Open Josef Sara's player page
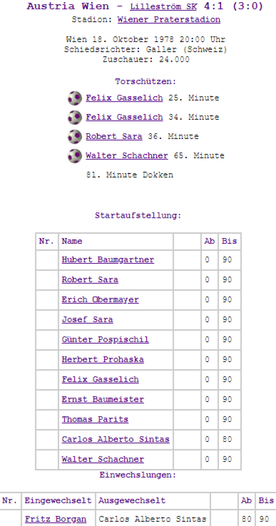 pyautogui.click(x=87, y=320)
